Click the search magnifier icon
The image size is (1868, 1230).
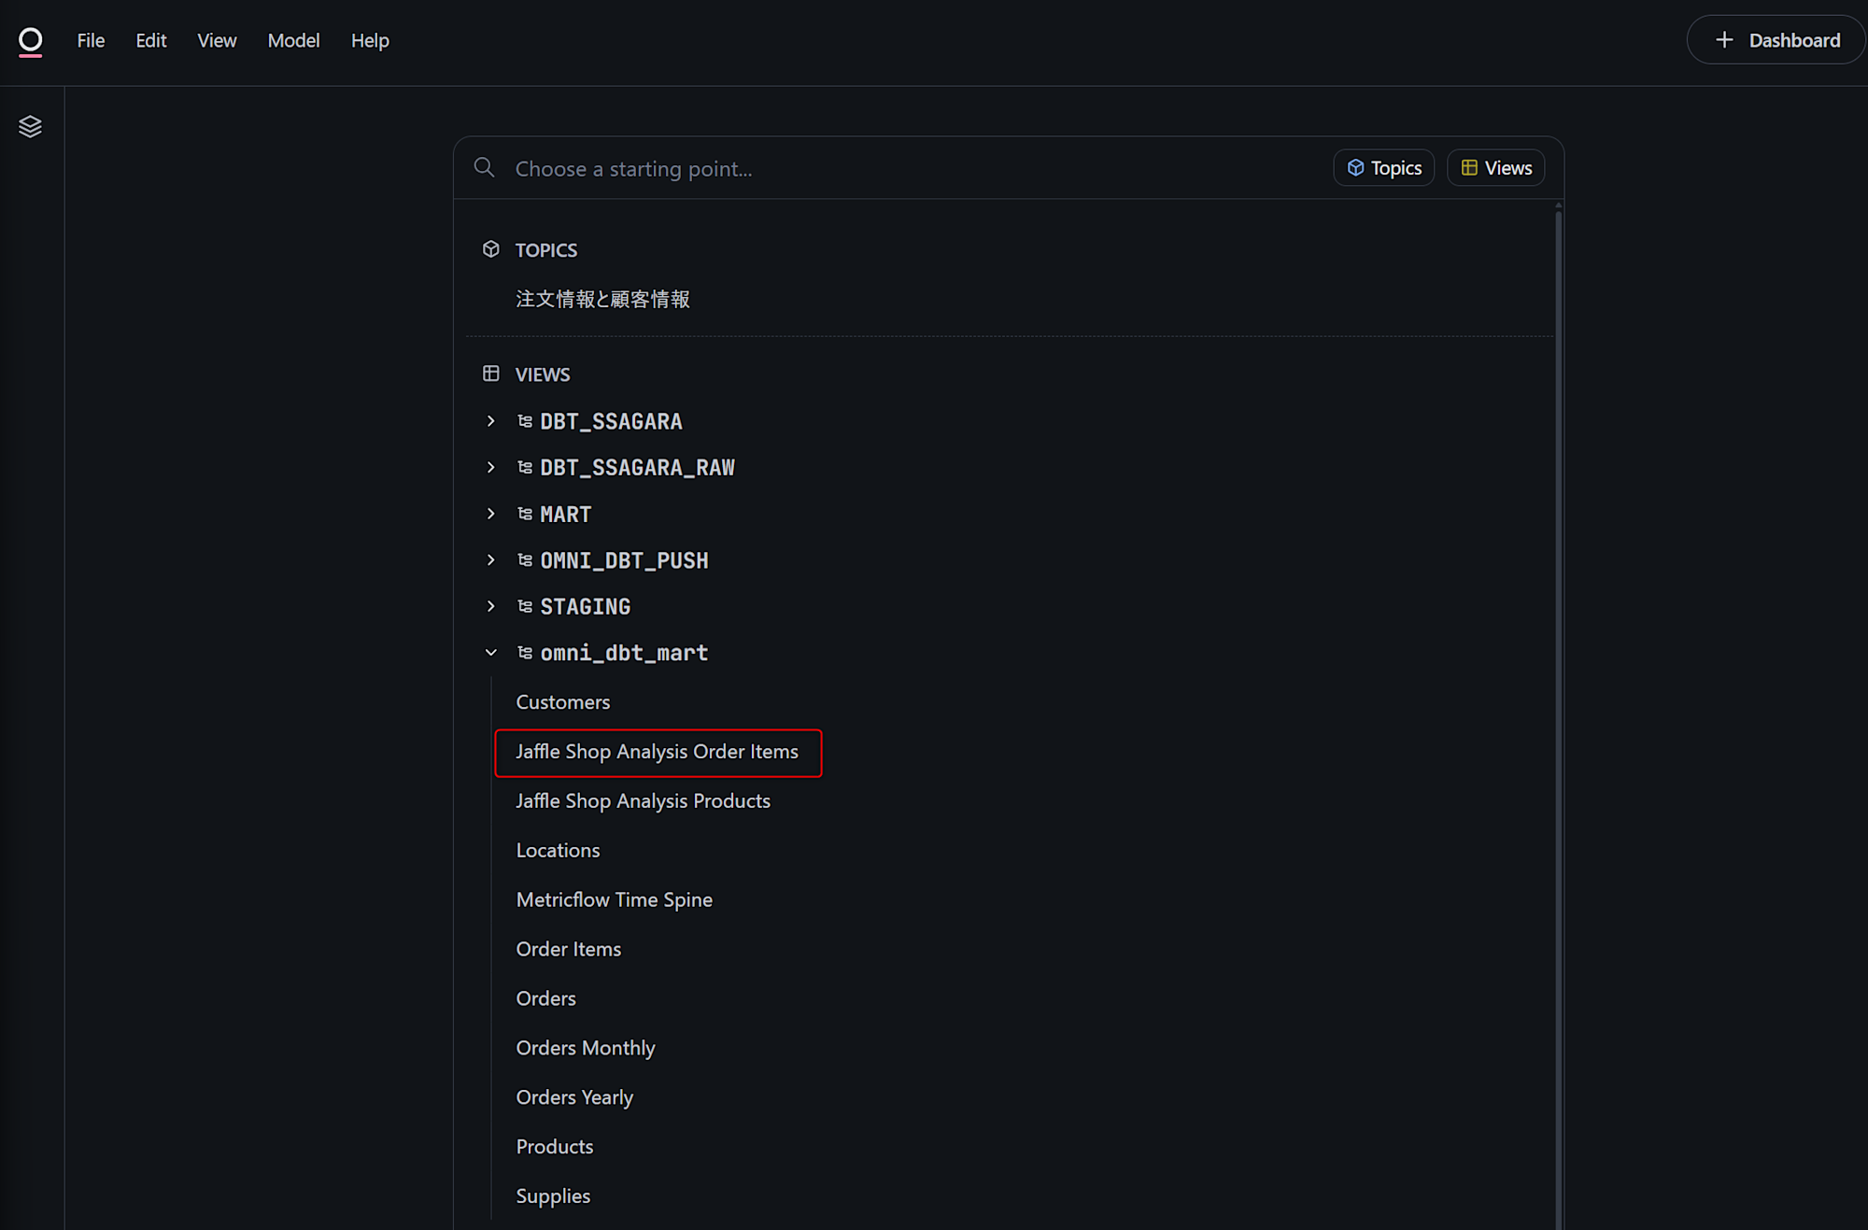coord(484,168)
